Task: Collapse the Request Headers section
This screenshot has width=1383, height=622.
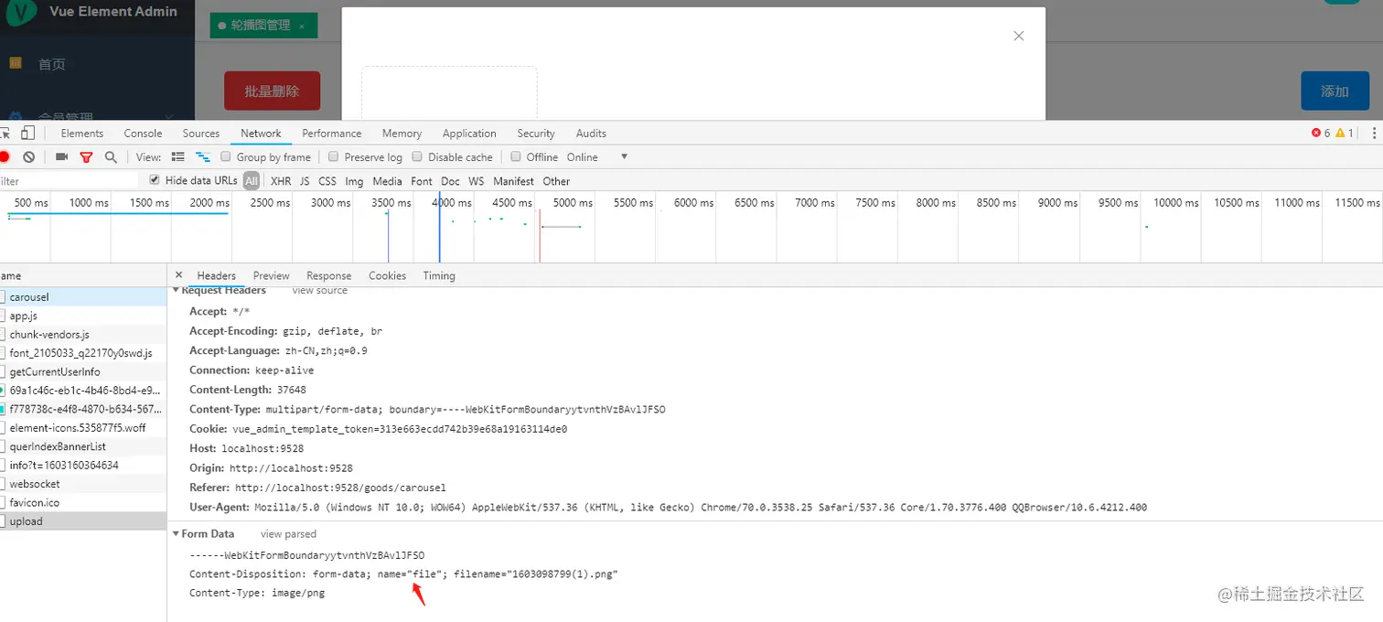Action: 177,290
